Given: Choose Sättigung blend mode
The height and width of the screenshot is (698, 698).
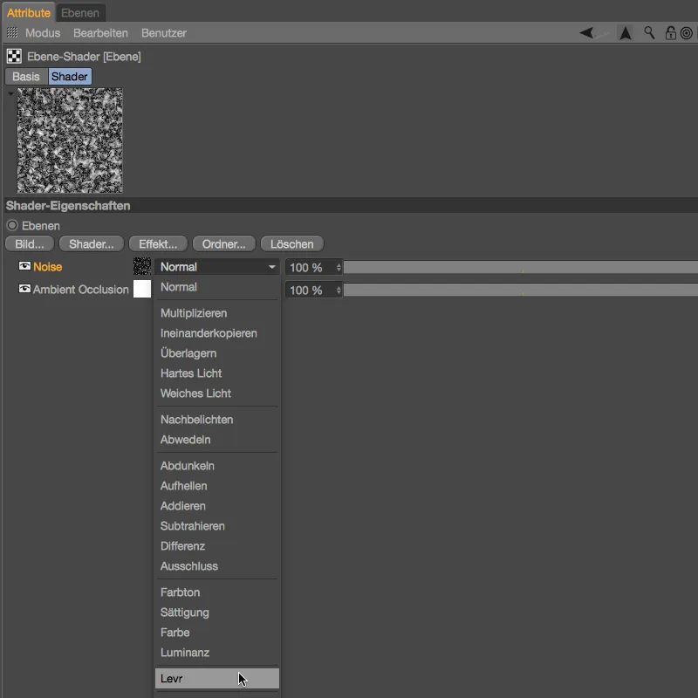Looking at the screenshot, I should click(217, 612).
